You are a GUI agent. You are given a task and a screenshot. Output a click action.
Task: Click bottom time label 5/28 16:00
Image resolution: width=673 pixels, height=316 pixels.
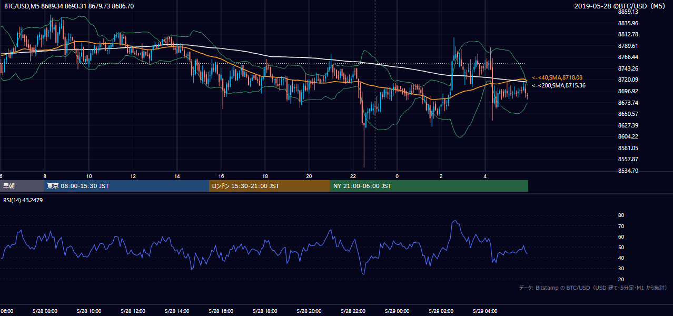click(x=221, y=311)
